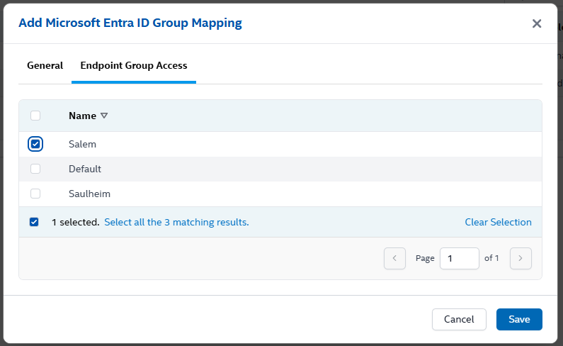This screenshot has width=563, height=346.
Task: Click the dialog title heading text
Action: tap(130, 23)
